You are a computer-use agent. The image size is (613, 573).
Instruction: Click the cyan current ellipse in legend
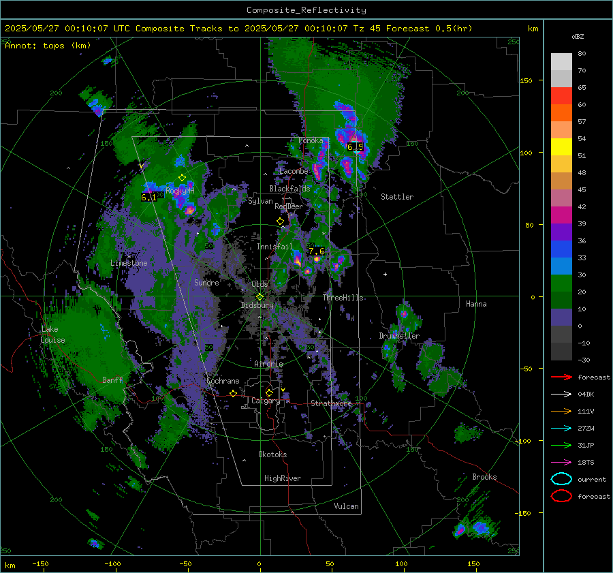[561, 479]
